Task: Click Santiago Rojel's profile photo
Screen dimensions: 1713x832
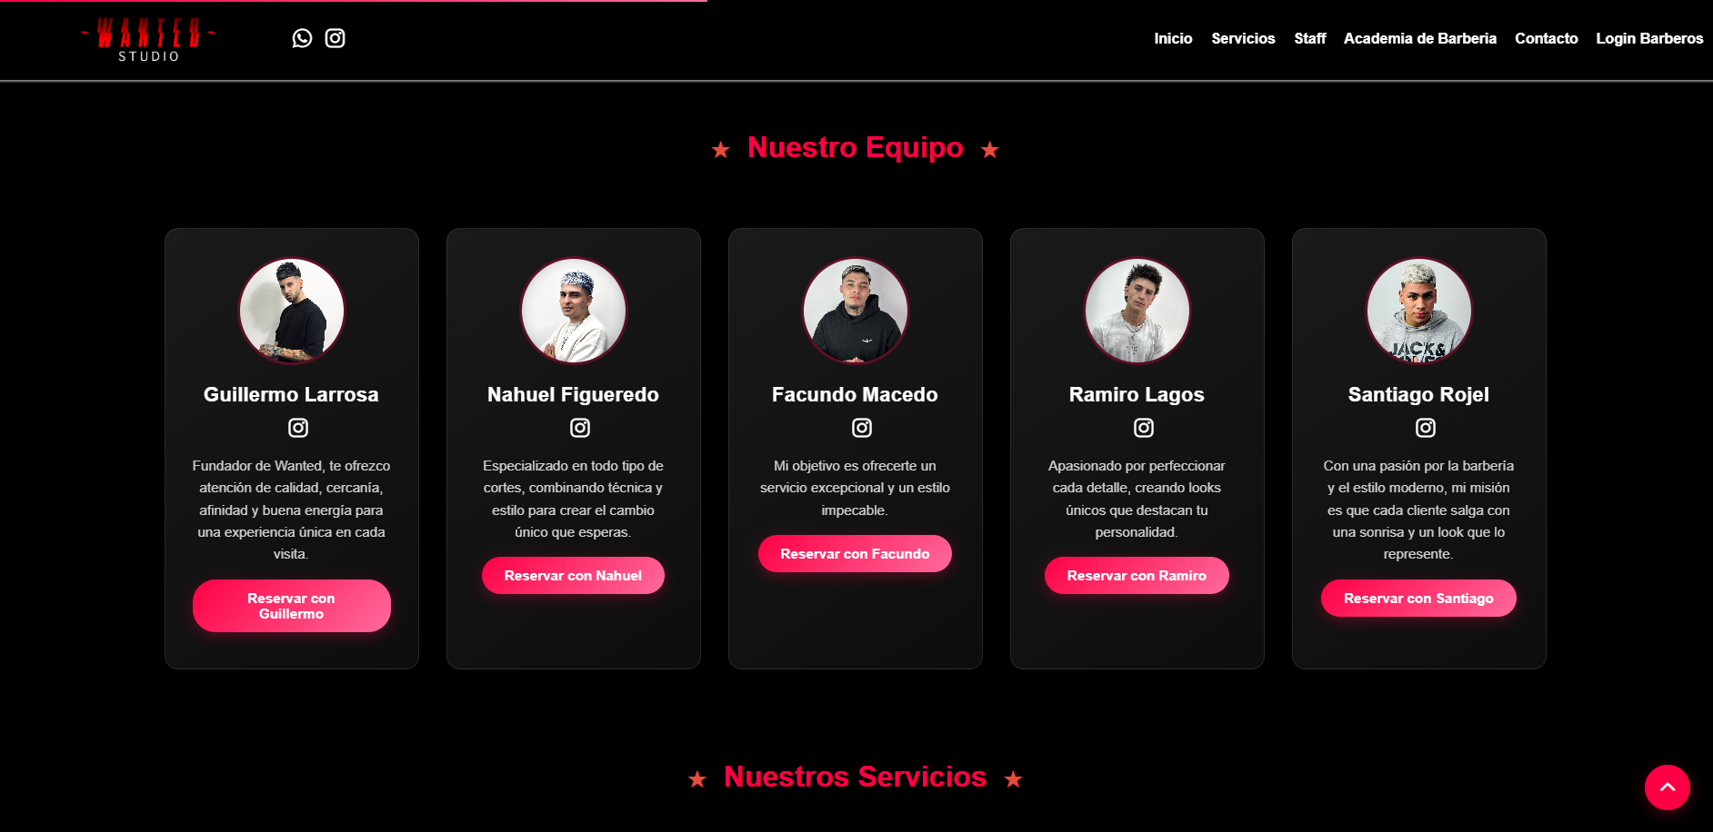Action: (1418, 311)
